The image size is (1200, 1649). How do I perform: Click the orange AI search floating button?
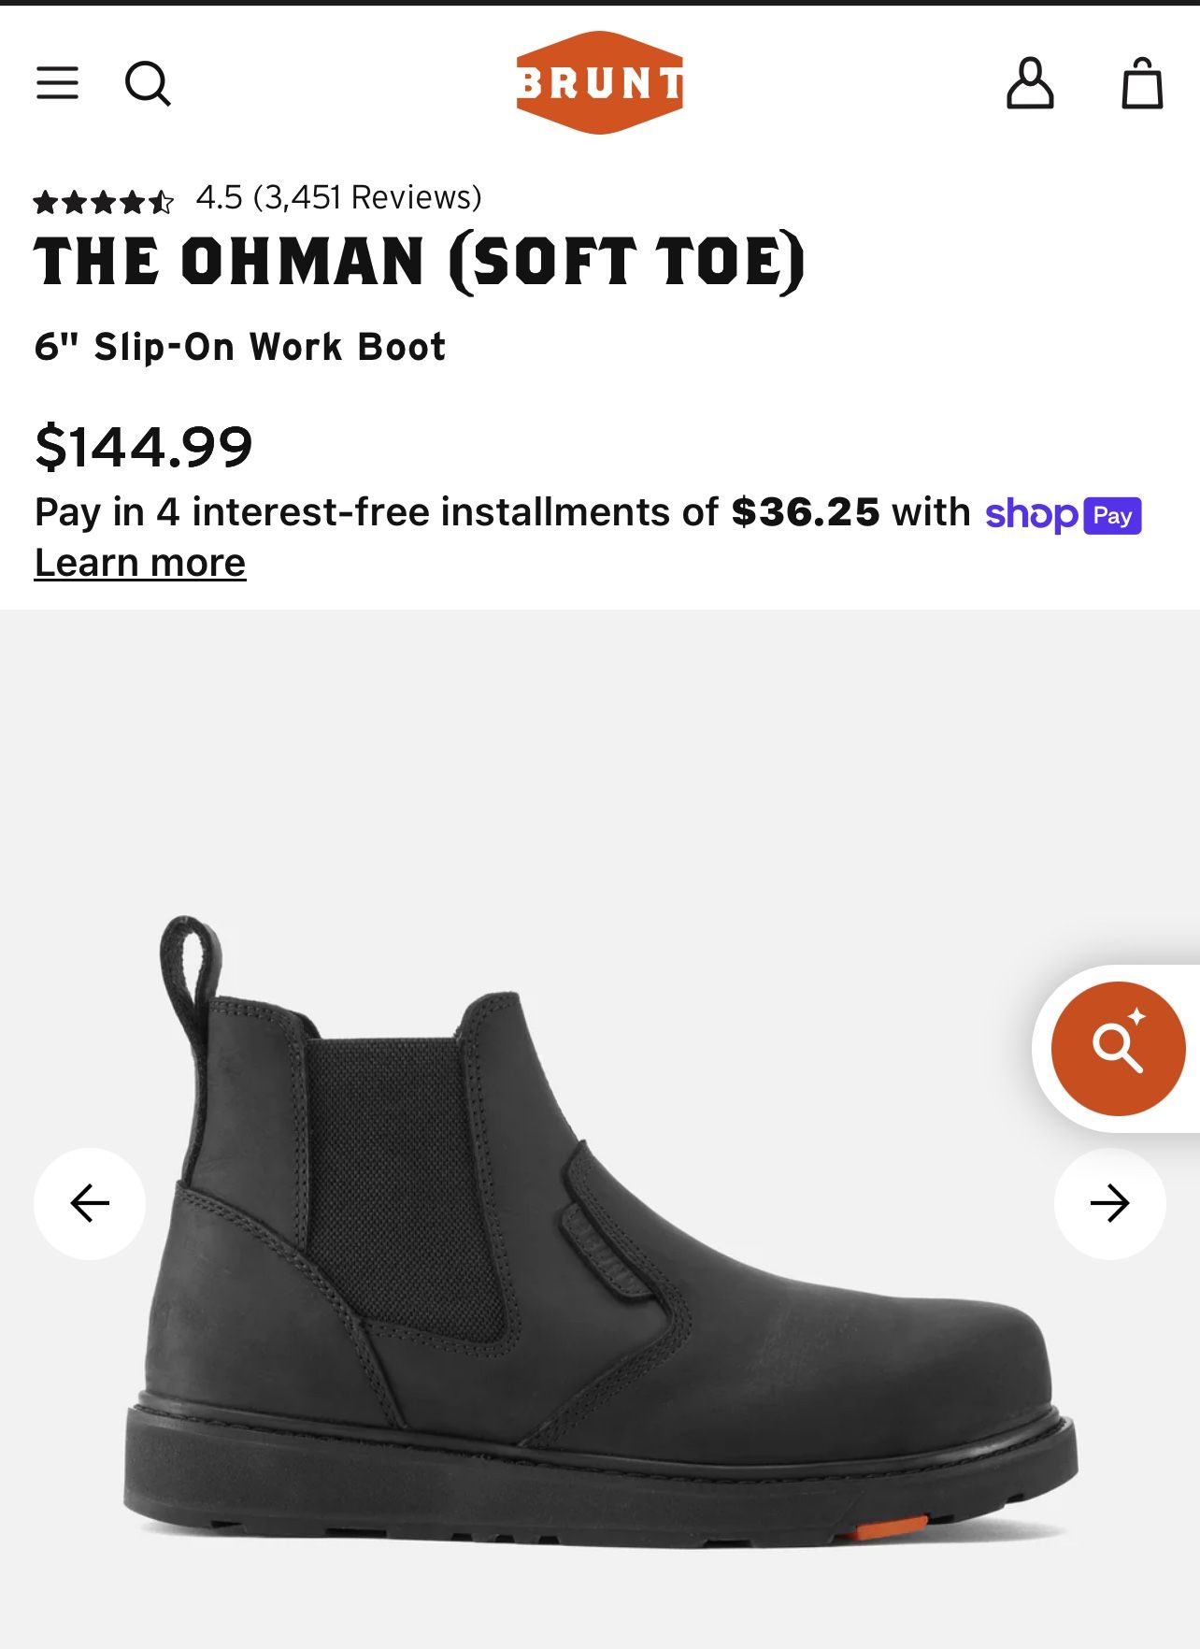(1118, 1048)
